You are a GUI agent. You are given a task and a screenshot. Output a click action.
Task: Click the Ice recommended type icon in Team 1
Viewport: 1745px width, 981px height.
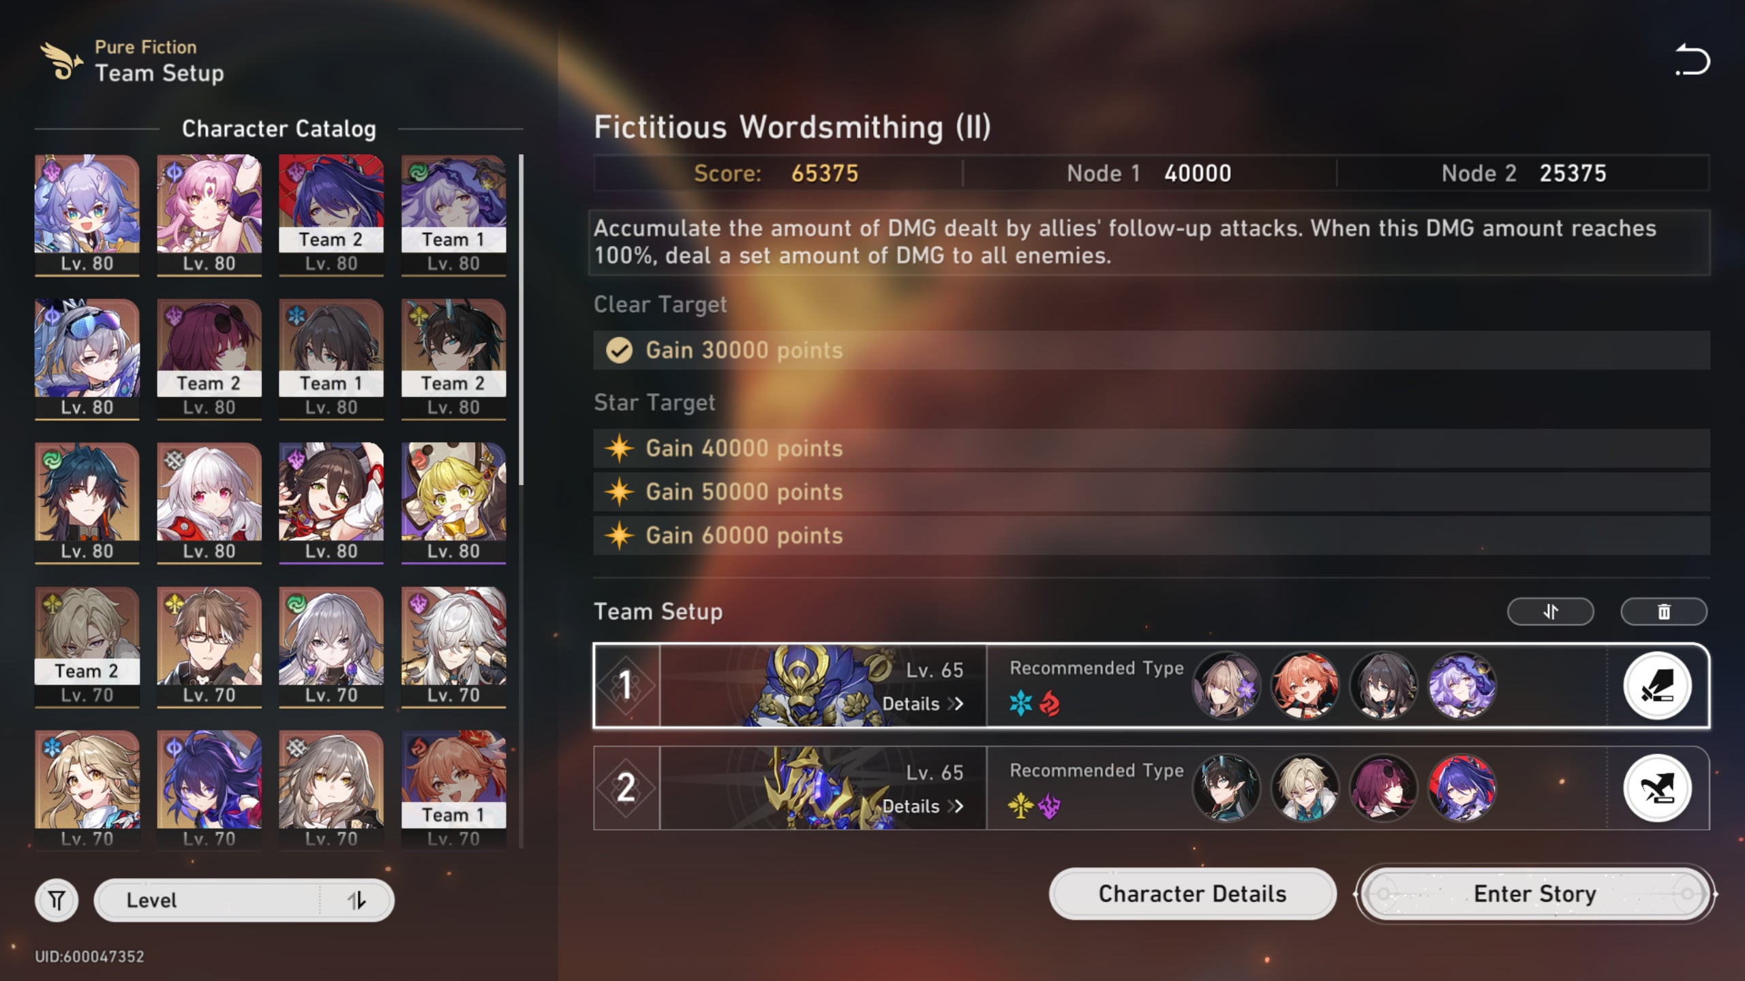(1020, 703)
